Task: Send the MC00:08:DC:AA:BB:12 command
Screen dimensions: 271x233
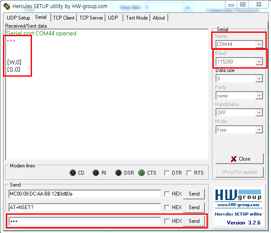Action: tap(194, 194)
